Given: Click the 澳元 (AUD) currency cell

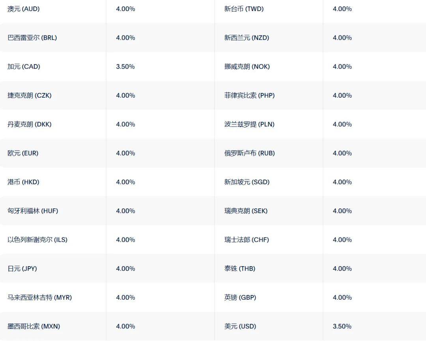Looking at the screenshot, I should point(24,9).
